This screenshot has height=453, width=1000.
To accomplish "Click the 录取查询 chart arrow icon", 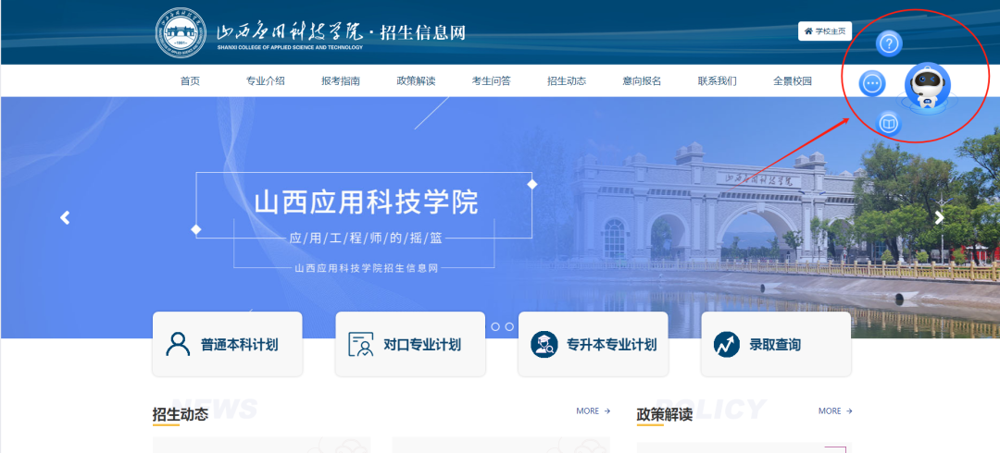I will click(x=727, y=345).
